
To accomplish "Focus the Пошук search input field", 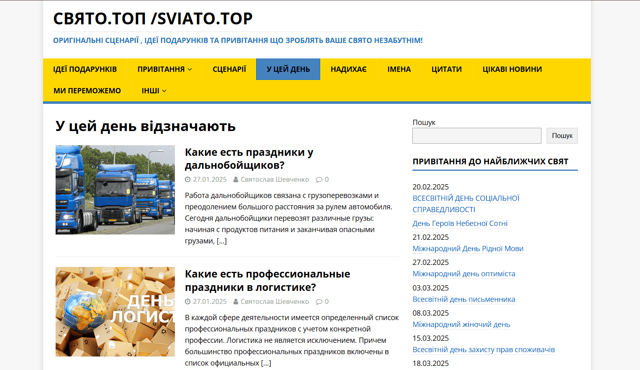I will point(476,136).
